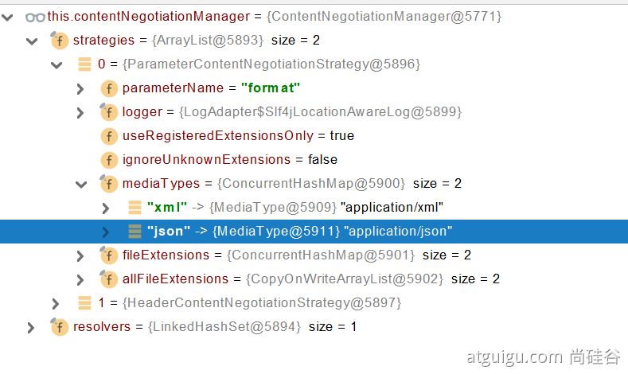Viewport: 628px width, 374px height.
Task: Expand the parameterName field arrow
Action: (80, 88)
